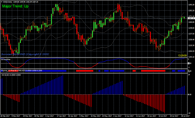The width and height of the screenshot is (195, 118).
Task: Click the 21 Jun 2017 date label
Action: coord(140,116)
